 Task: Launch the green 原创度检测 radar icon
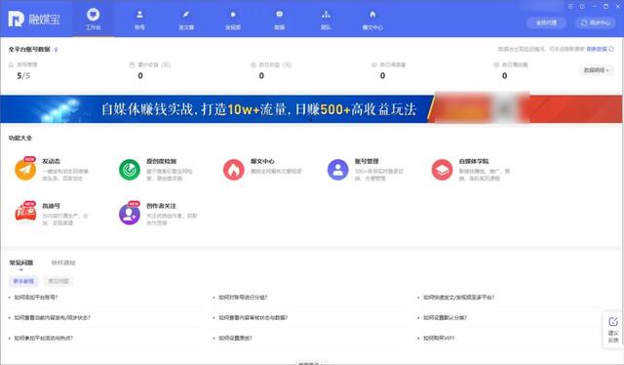pos(130,170)
